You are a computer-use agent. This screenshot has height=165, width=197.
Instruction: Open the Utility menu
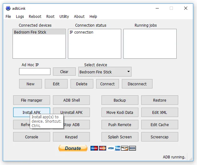point(64,17)
